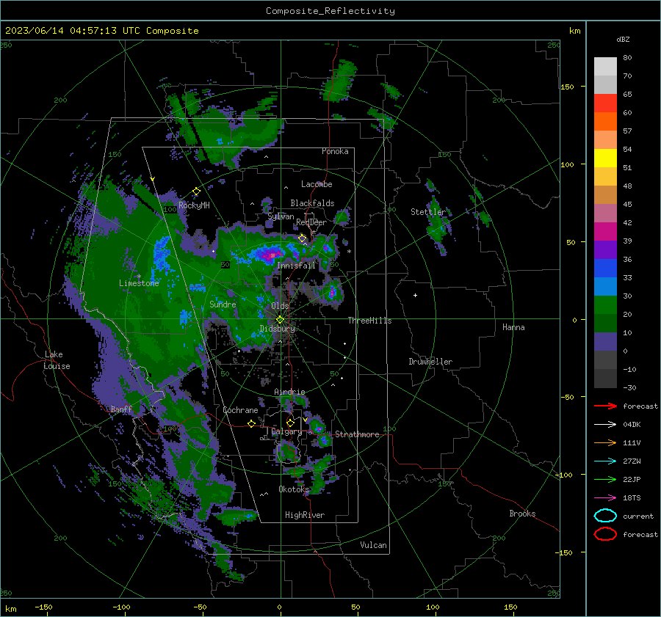Click the Cochrane city label

[x=240, y=410]
